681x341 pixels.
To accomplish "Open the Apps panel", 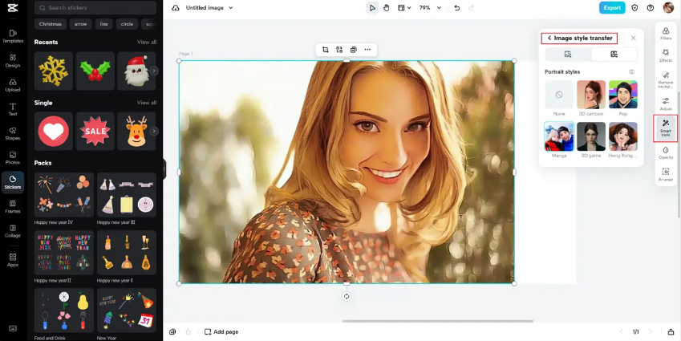I will click(x=13, y=260).
